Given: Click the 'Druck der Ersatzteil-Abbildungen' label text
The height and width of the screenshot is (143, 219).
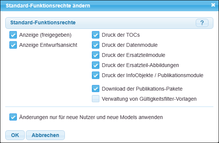Looking at the screenshot, I should coord(140,65).
